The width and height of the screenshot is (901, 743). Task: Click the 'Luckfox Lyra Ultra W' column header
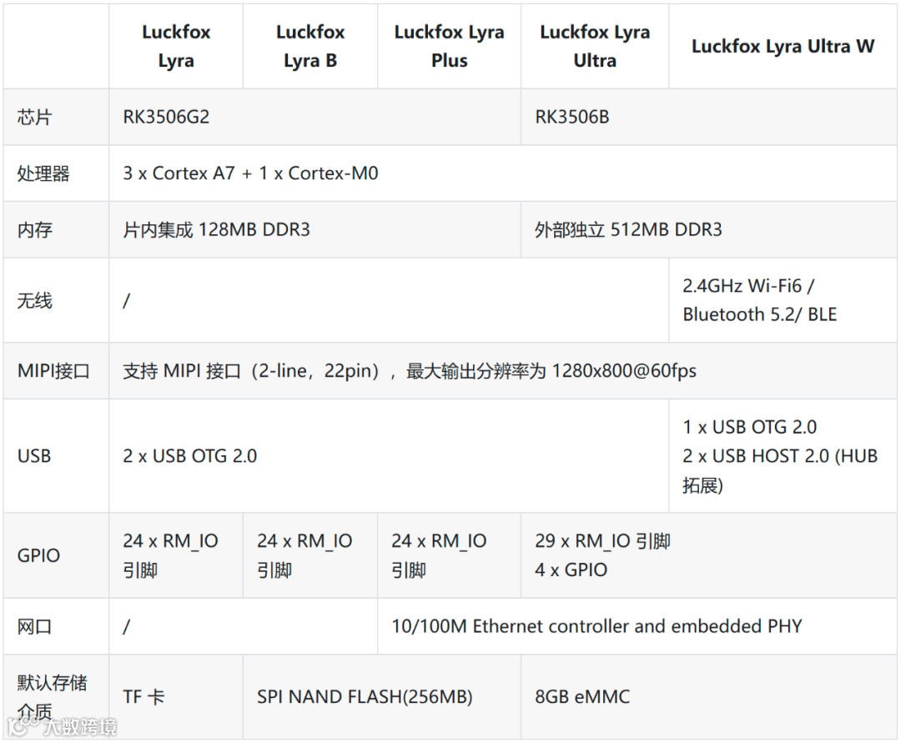(x=783, y=46)
